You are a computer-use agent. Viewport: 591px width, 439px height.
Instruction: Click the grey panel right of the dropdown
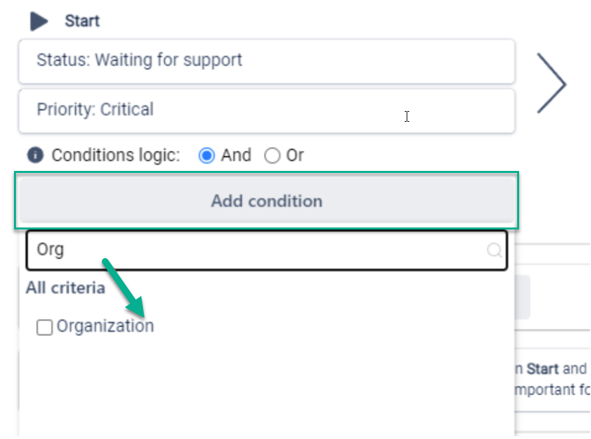(522, 297)
